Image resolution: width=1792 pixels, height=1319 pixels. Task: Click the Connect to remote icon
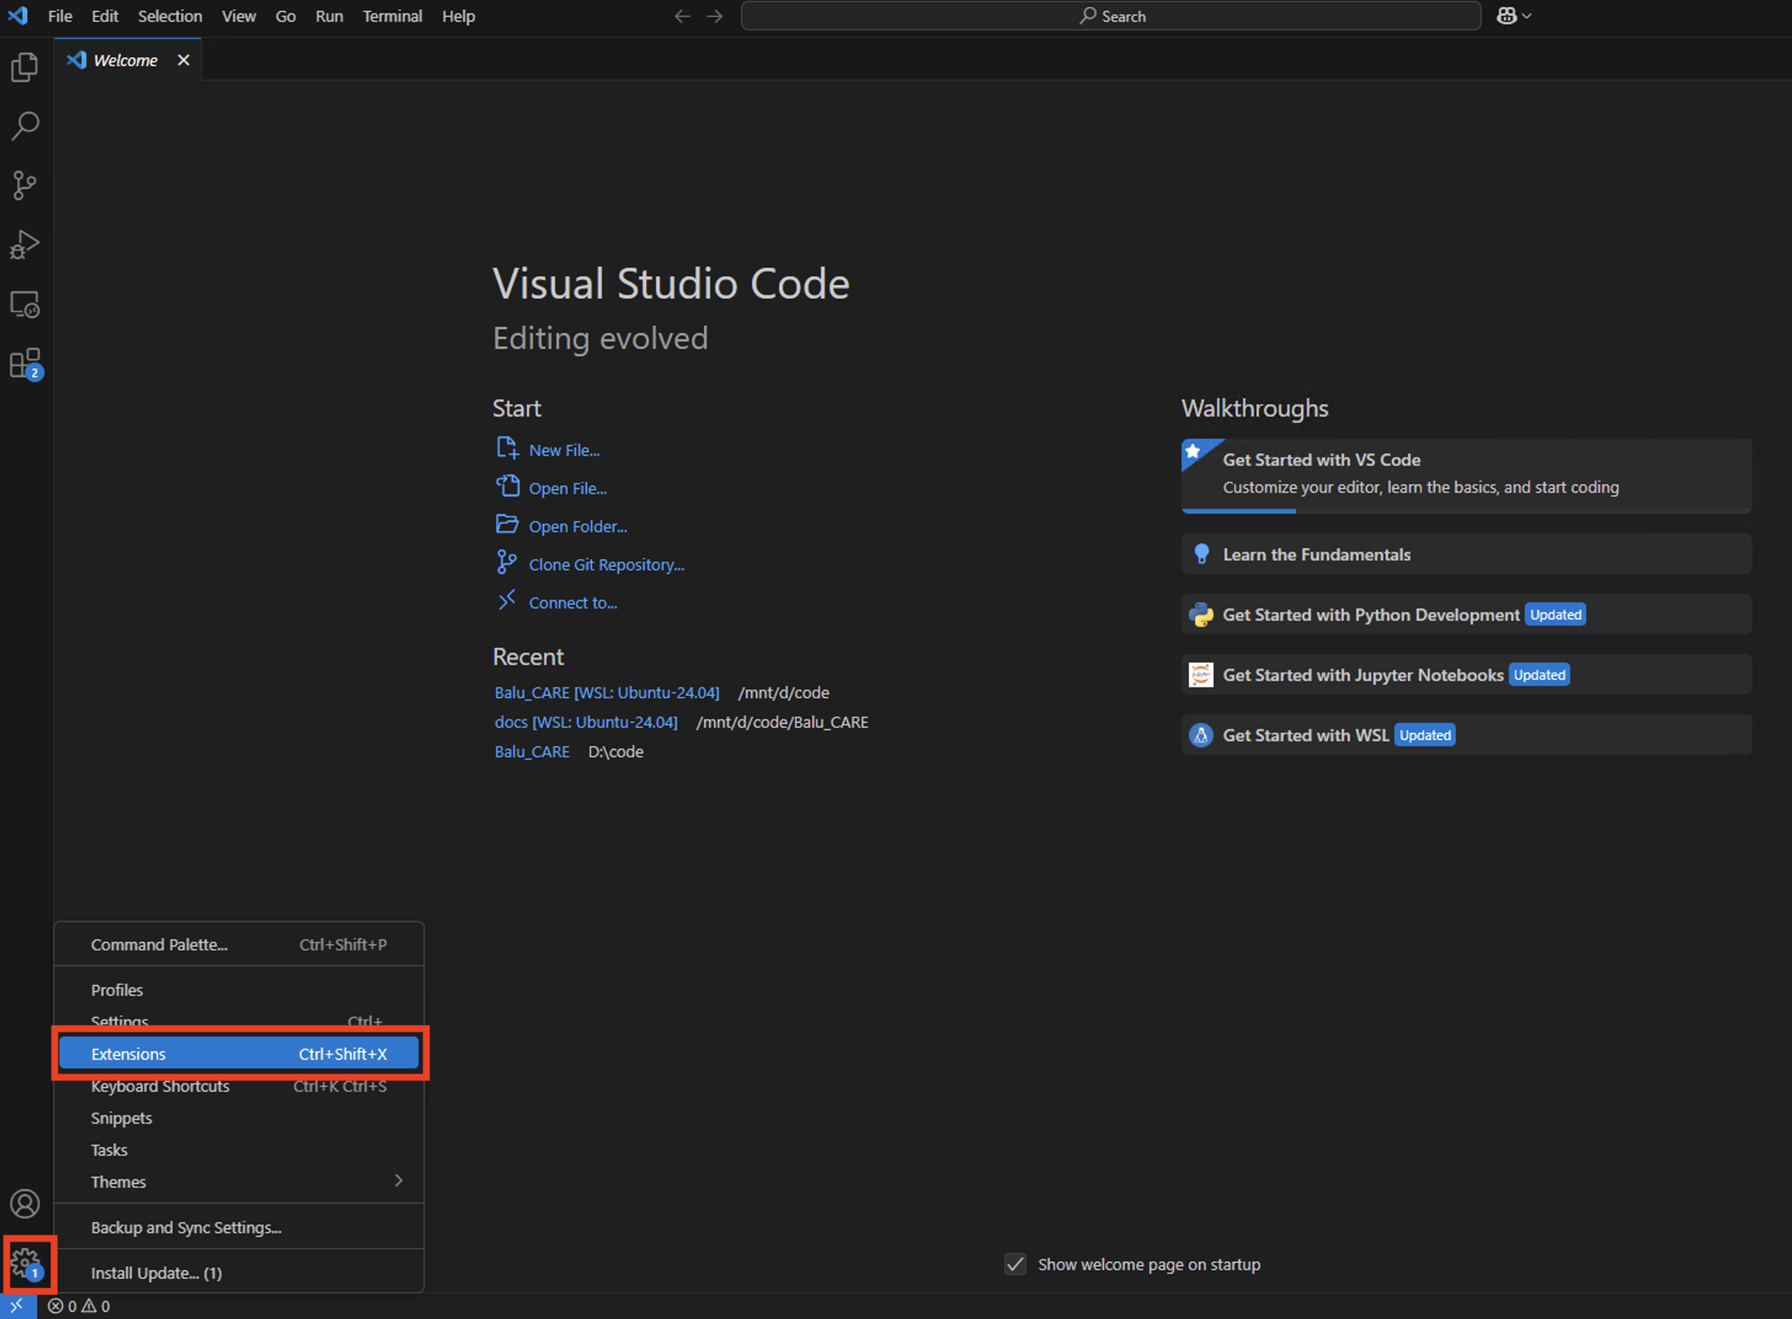[507, 600]
